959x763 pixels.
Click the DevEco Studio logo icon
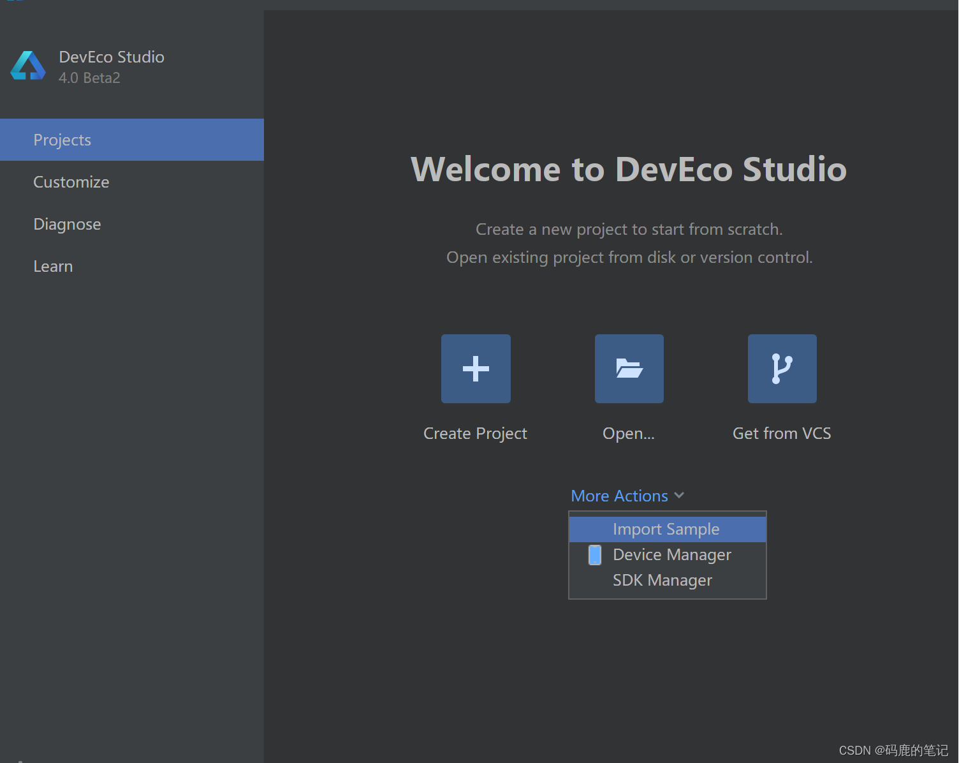coord(28,66)
